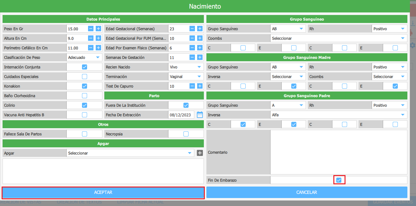Click Parto section header

click(x=154, y=96)
